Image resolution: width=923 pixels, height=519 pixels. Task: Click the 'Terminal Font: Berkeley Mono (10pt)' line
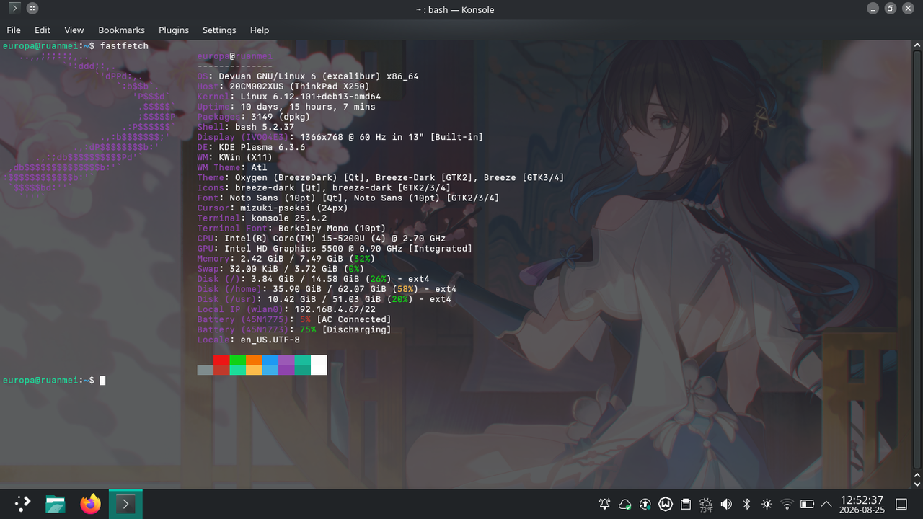click(x=291, y=227)
